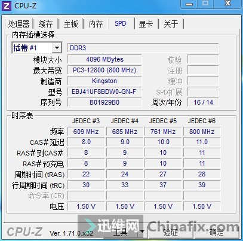The height and width of the screenshot is (241, 243).
Task: Click the 16 / 14 week/year value
Action: coord(203,102)
